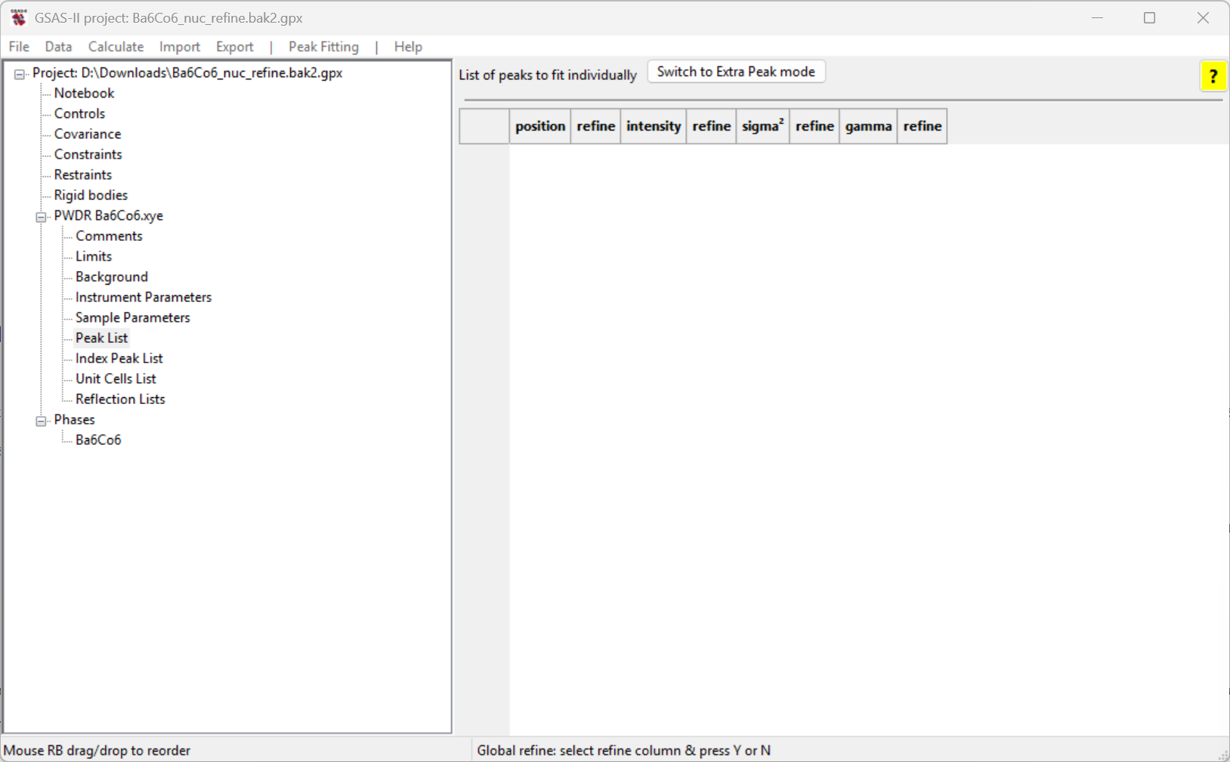Click the gamma column header
This screenshot has width=1230, height=762.
click(869, 126)
